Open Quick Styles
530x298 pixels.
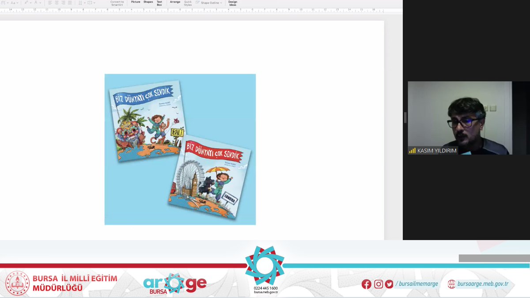(x=188, y=3)
